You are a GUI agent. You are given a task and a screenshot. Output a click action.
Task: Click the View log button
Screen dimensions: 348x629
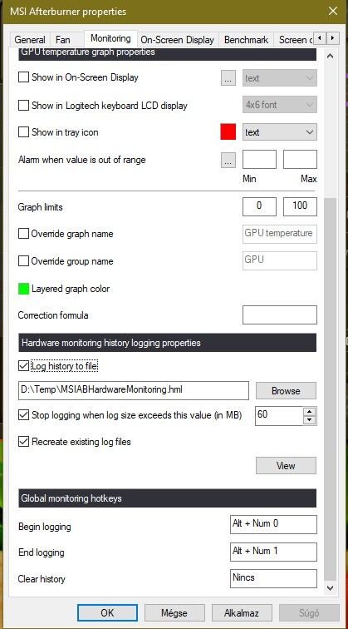(286, 466)
